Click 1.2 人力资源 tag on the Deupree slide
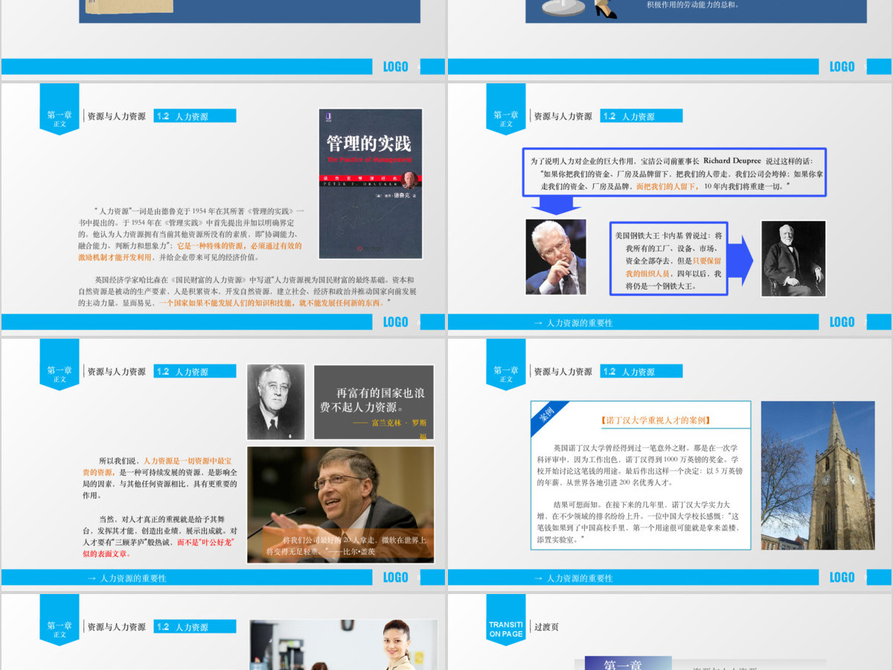Screen dimensions: 893x670 pyautogui.click(x=641, y=116)
